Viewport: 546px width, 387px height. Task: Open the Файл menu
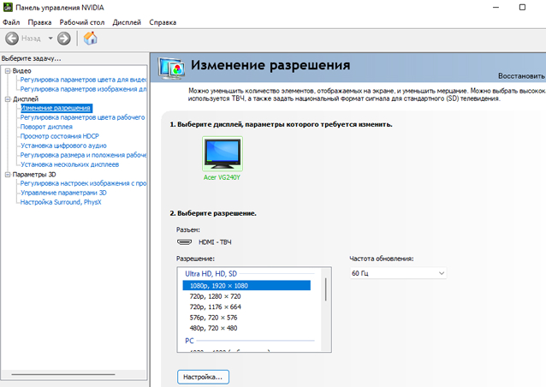click(11, 22)
